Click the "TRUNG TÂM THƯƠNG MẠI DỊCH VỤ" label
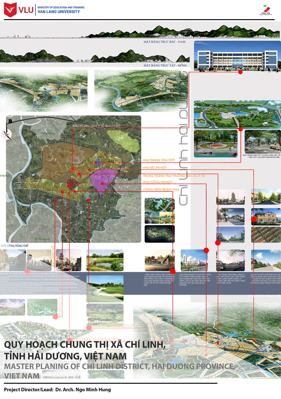 tap(174, 176)
